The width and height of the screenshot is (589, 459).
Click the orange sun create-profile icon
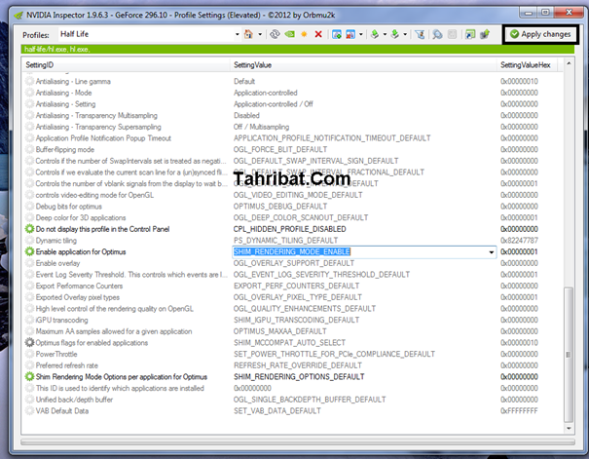[x=304, y=34]
